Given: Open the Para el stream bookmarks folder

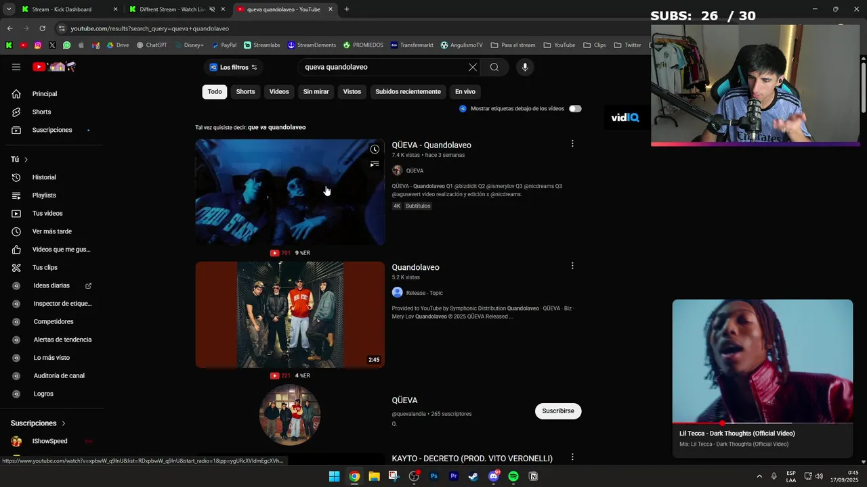Looking at the screenshot, I should pos(513,45).
